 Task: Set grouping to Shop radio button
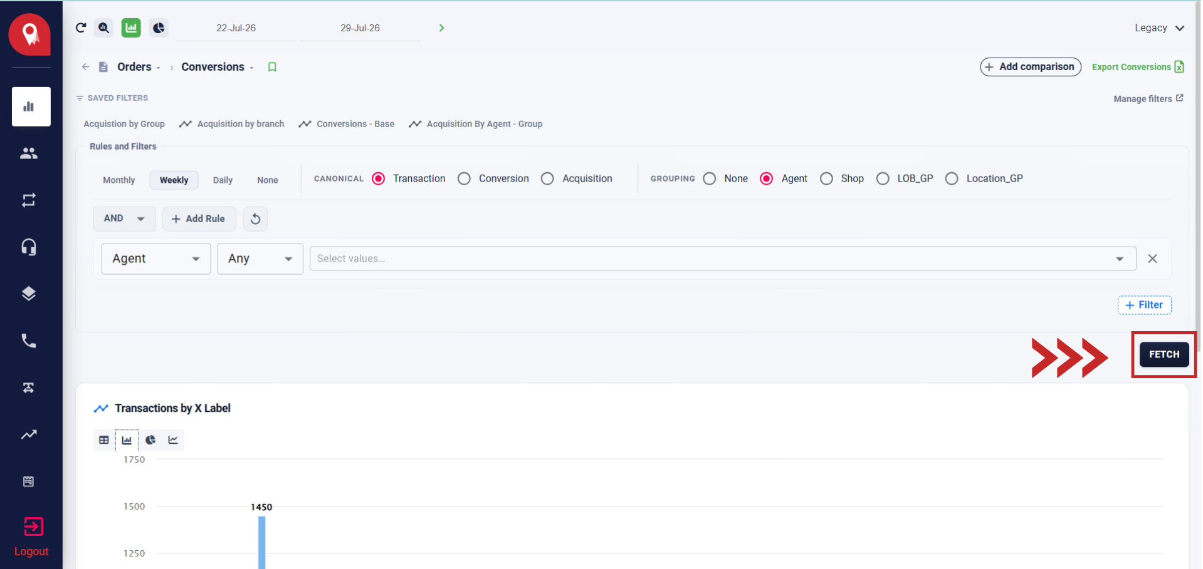826,178
